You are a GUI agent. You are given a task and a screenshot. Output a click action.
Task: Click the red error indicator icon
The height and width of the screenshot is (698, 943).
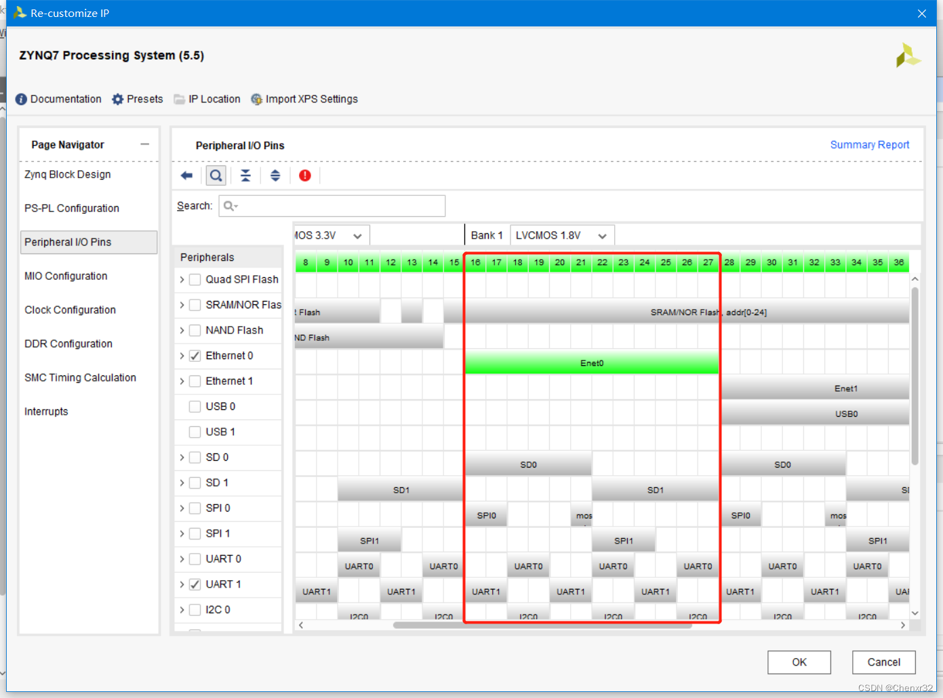coord(305,176)
